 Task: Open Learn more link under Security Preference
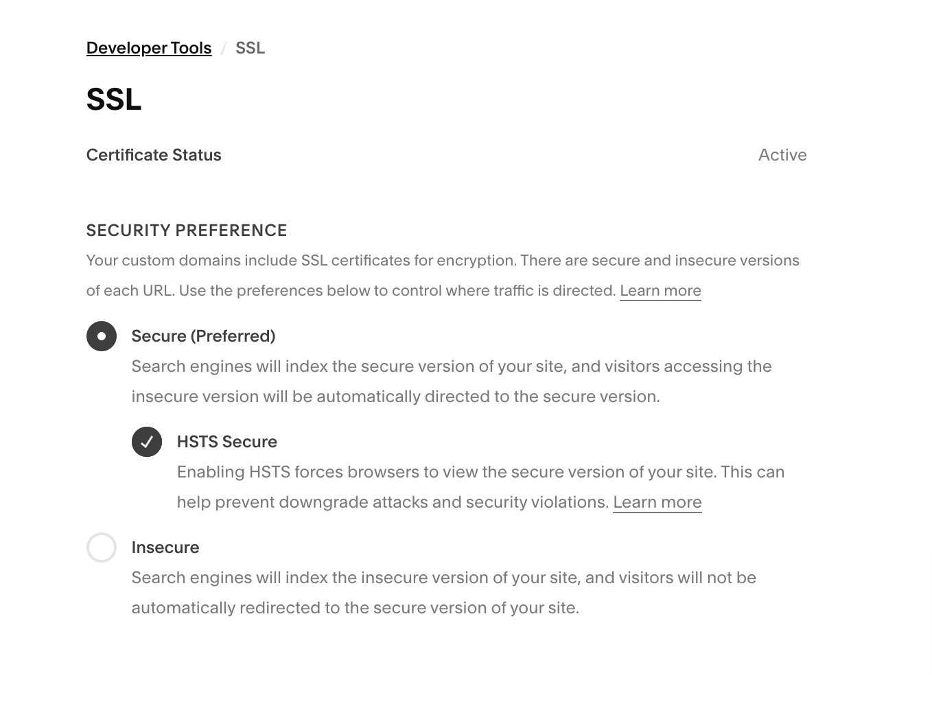click(660, 291)
